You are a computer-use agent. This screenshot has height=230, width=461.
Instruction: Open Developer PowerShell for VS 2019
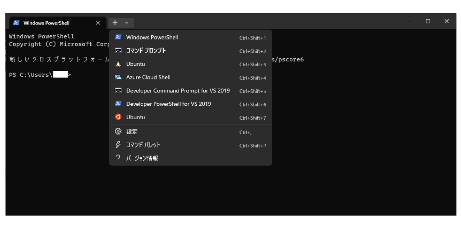coord(191,104)
